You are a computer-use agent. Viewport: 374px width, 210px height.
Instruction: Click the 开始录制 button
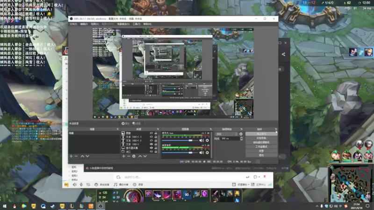click(x=261, y=138)
